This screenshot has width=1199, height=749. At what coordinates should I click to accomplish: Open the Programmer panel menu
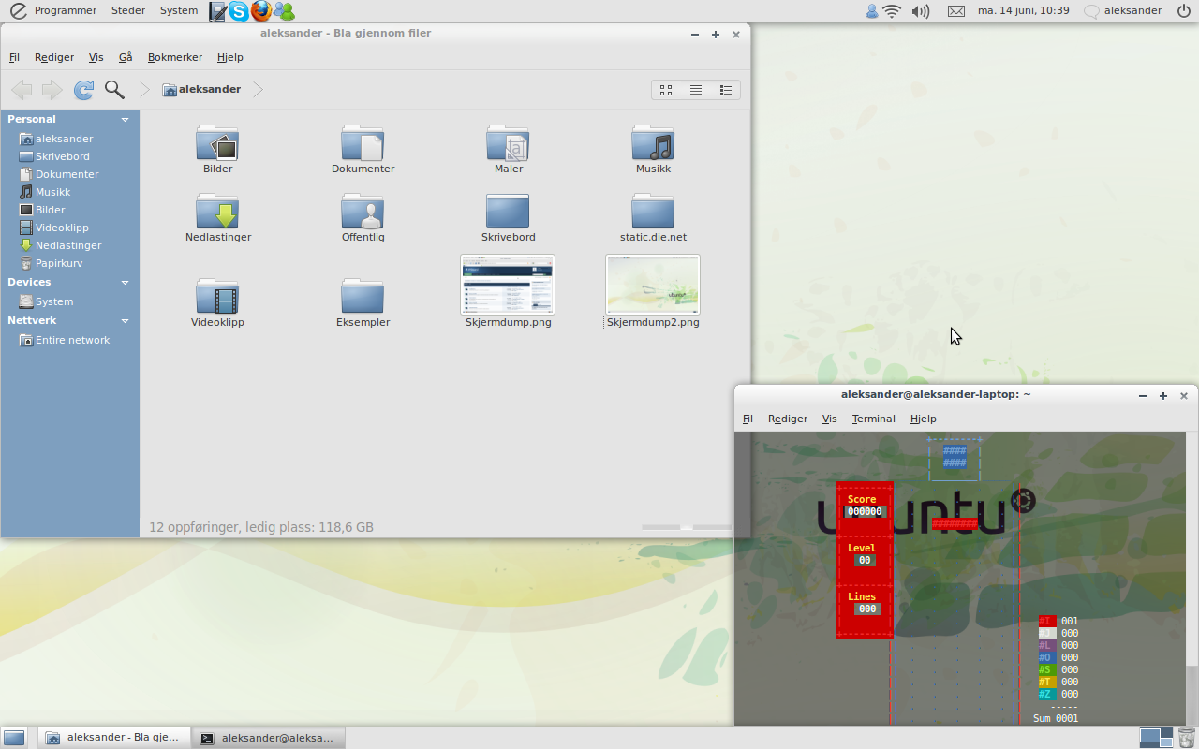(54, 11)
